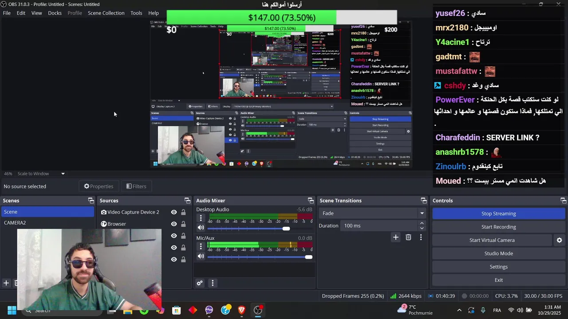Open the Tools menu
The height and width of the screenshot is (319, 568).
click(136, 13)
